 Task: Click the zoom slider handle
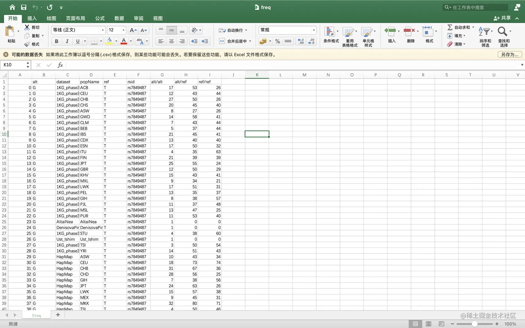click(474, 324)
